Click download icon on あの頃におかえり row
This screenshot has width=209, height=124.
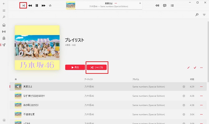tap(184, 105)
